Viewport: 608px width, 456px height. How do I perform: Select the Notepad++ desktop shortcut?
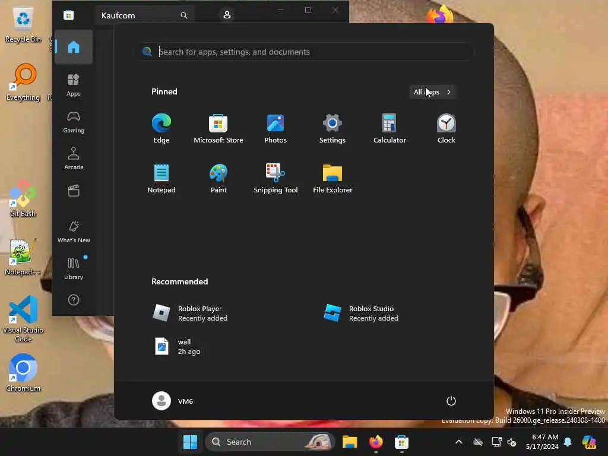pos(23,256)
